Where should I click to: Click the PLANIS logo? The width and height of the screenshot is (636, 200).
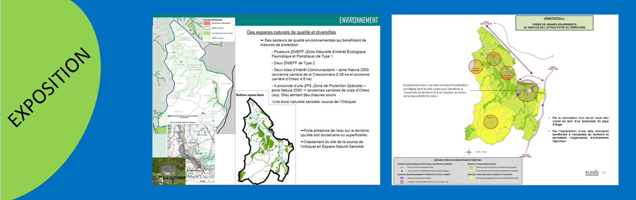[x=592, y=173]
